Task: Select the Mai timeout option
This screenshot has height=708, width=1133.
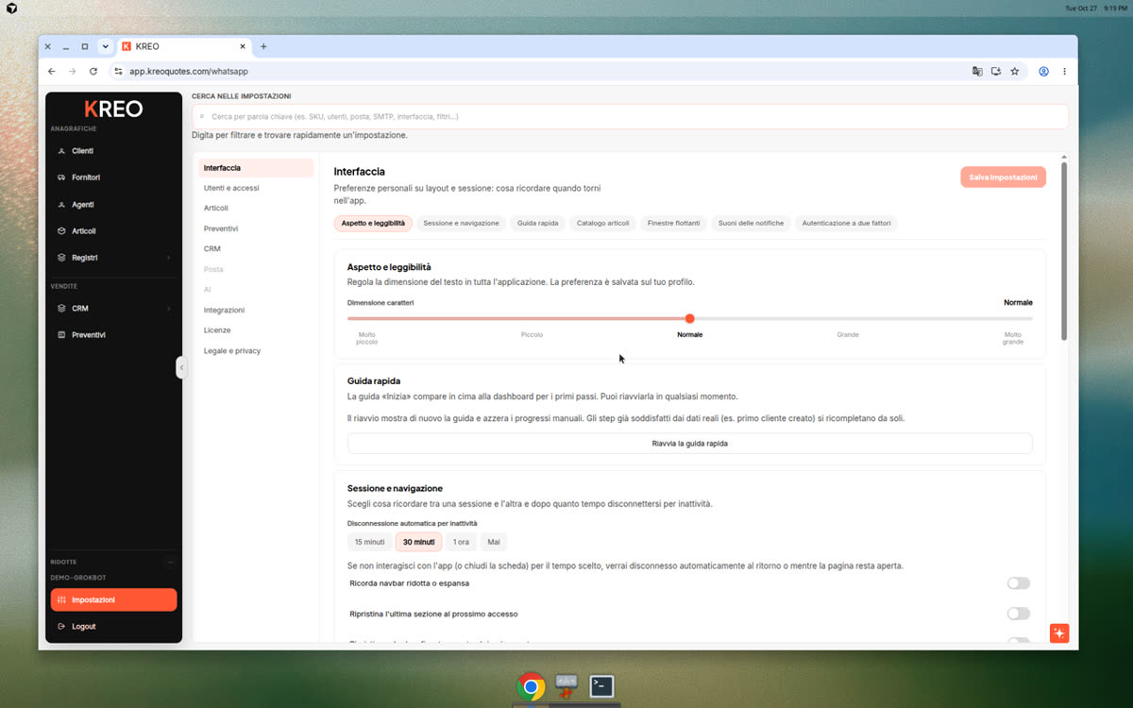Action: pos(494,542)
